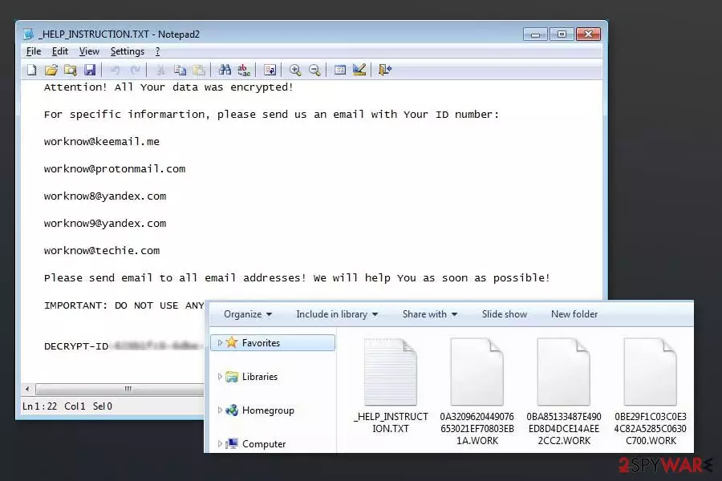Click the Exit door icon in toolbar

pos(384,70)
